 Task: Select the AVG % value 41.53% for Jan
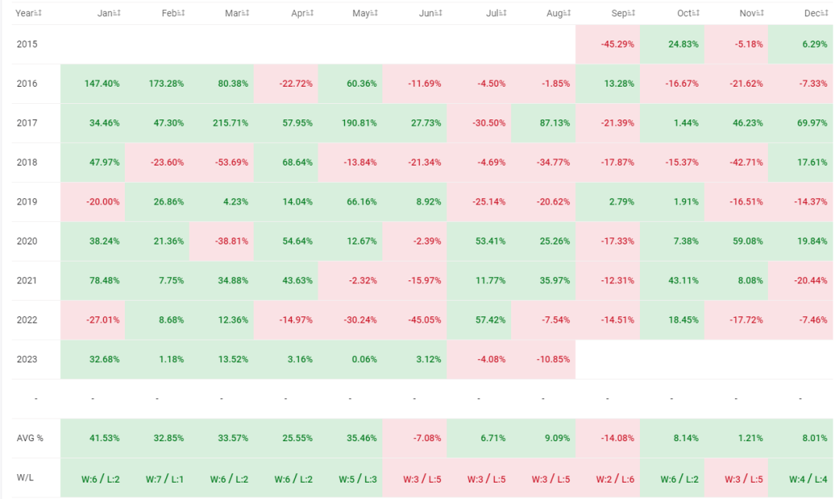pyautogui.click(x=93, y=438)
